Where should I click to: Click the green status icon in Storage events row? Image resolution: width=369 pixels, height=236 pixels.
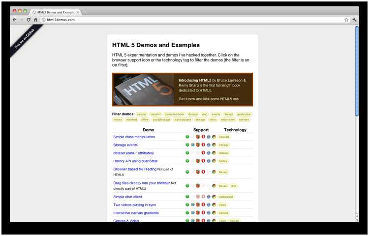click(187, 145)
